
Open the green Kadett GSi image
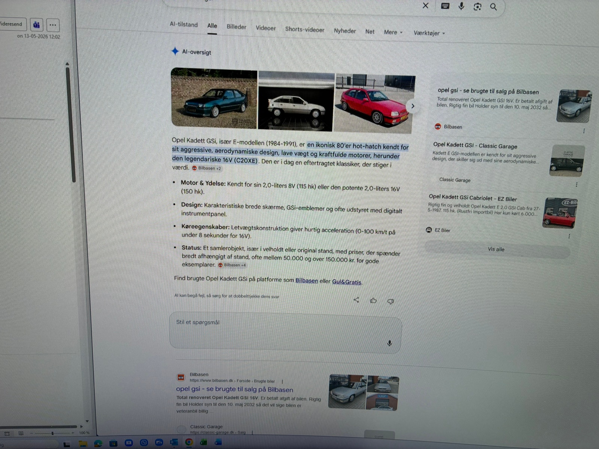point(214,98)
